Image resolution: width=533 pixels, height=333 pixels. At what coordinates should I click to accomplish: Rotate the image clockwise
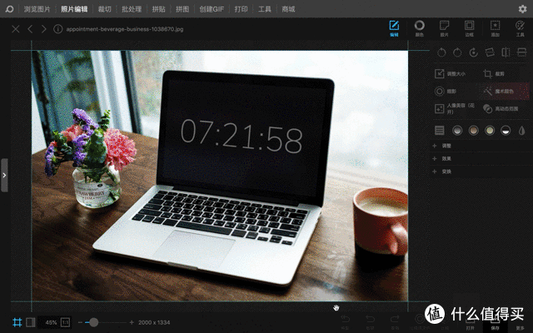coord(457,52)
